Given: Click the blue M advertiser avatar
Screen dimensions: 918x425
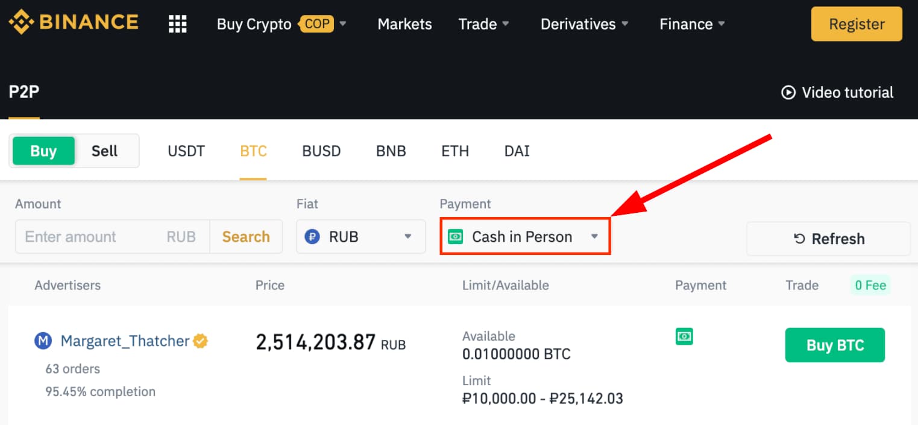Looking at the screenshot, I should click(x=43, y=341).
